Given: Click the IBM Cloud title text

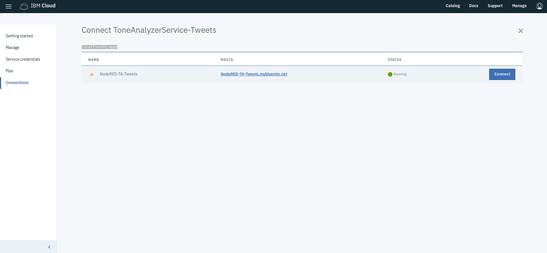Looking at the screenshot, I should [x=43, y=6].
